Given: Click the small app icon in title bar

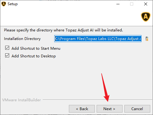Looking at the screenshot, I should point(4,4).
